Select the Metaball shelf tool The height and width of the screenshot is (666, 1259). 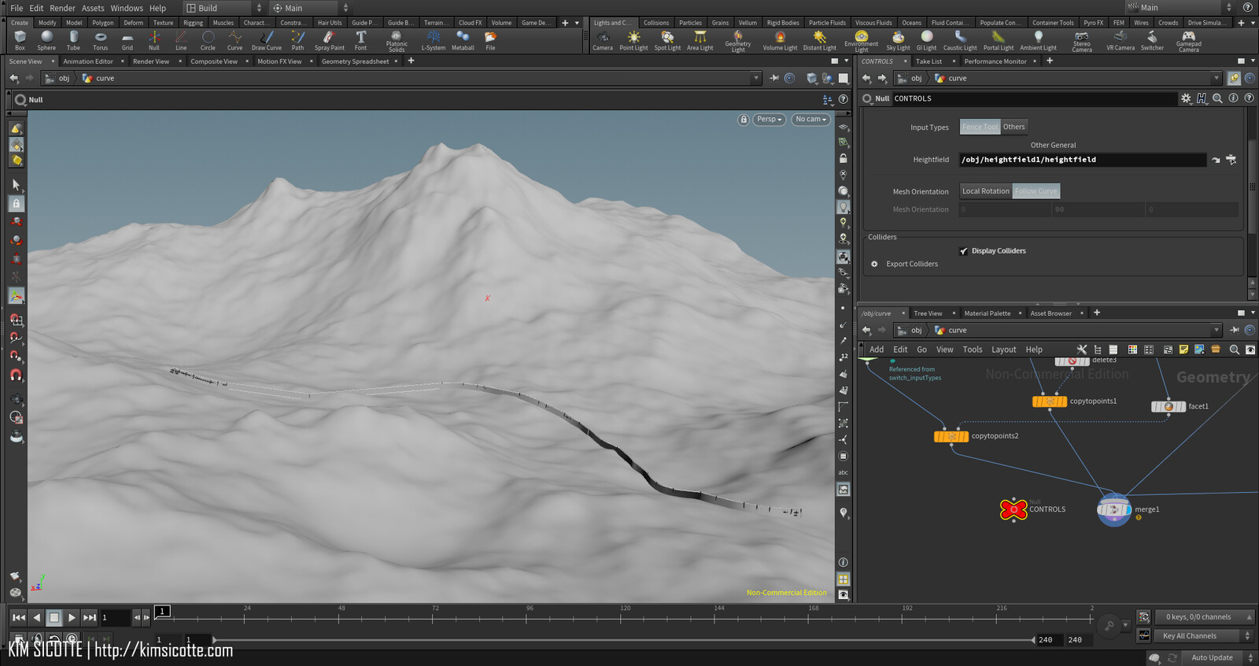[x=463, y=41]
